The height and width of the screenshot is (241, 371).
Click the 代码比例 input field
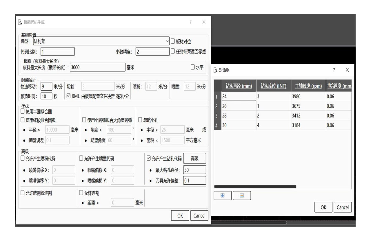coord(57,51)
